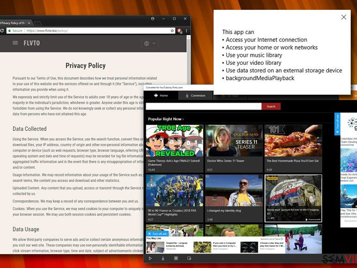Click the Turn off ads banner button
This screenshot has width=357, height=268.
coord(158,234)
